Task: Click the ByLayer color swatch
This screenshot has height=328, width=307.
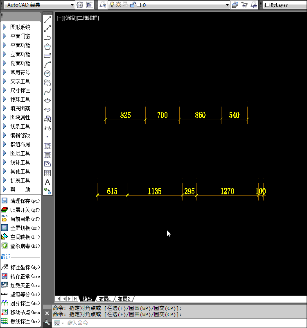Action: [x=267, y=5]
